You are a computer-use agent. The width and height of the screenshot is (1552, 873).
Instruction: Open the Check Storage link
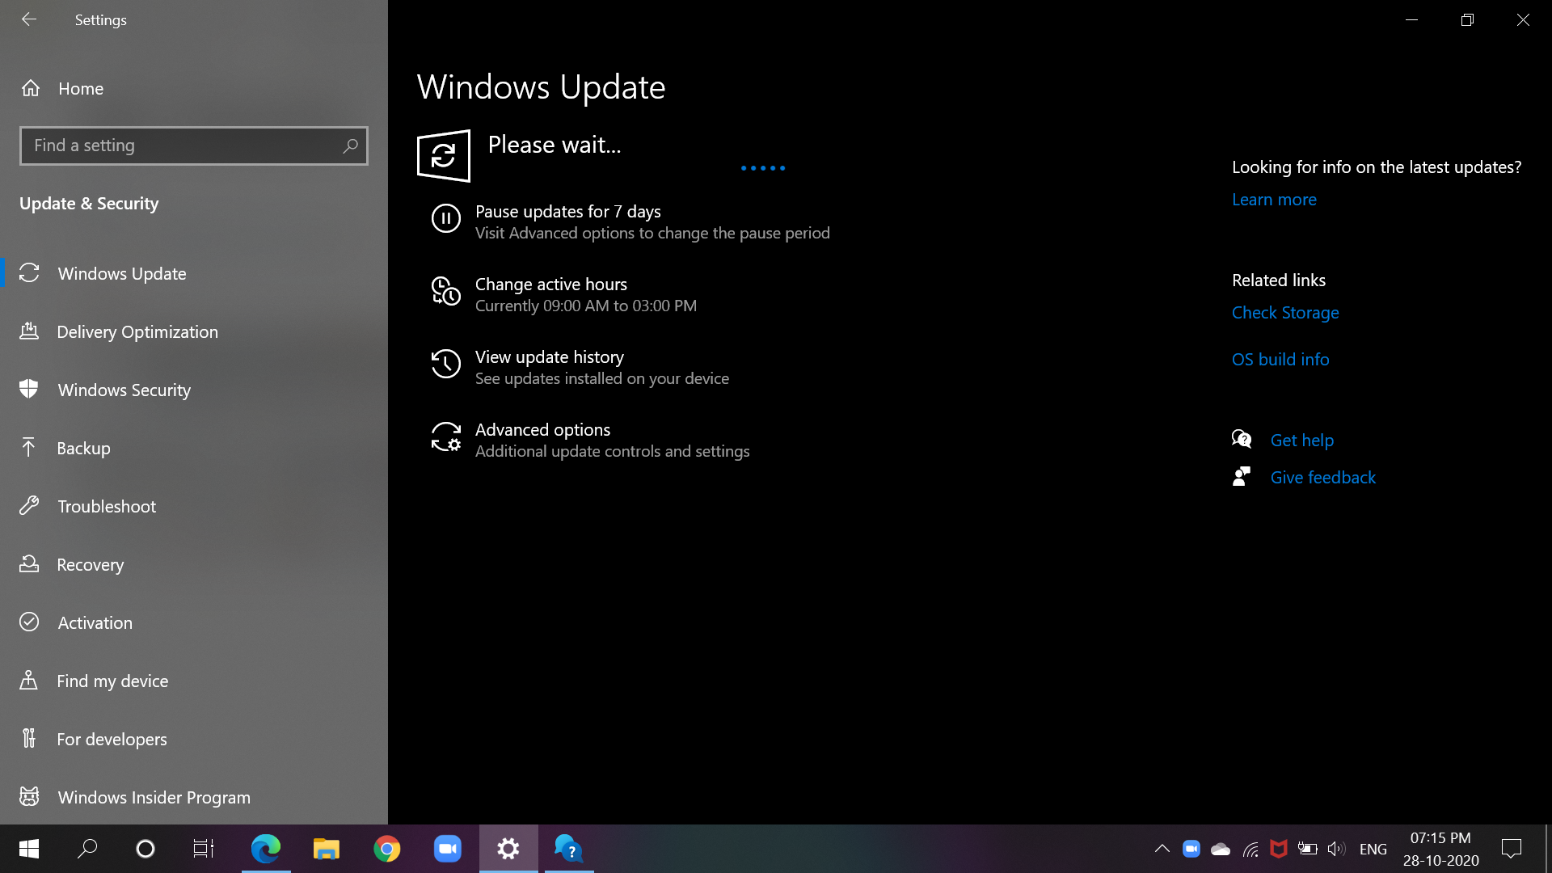[1285, 312]
